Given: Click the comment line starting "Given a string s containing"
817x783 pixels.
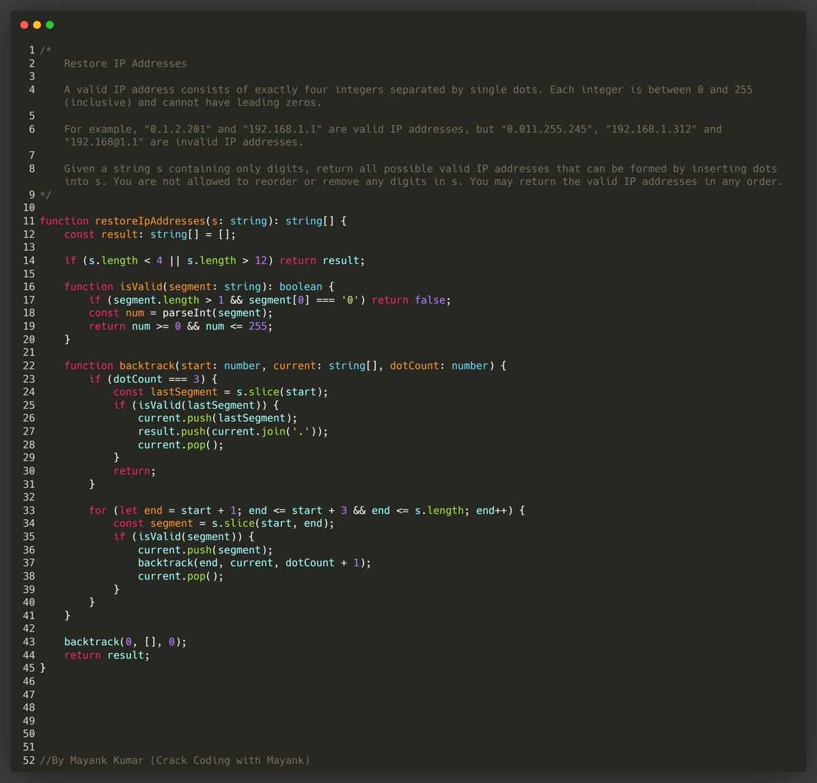Looking at the screenshot, I should (x=421, y=169).
